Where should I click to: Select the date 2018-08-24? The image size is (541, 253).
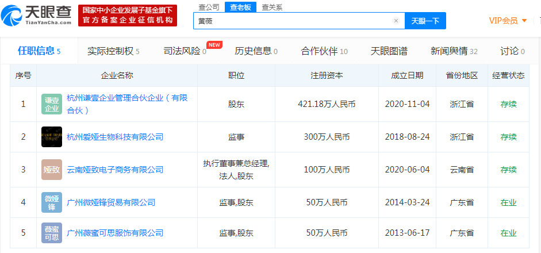click(407, 137)
